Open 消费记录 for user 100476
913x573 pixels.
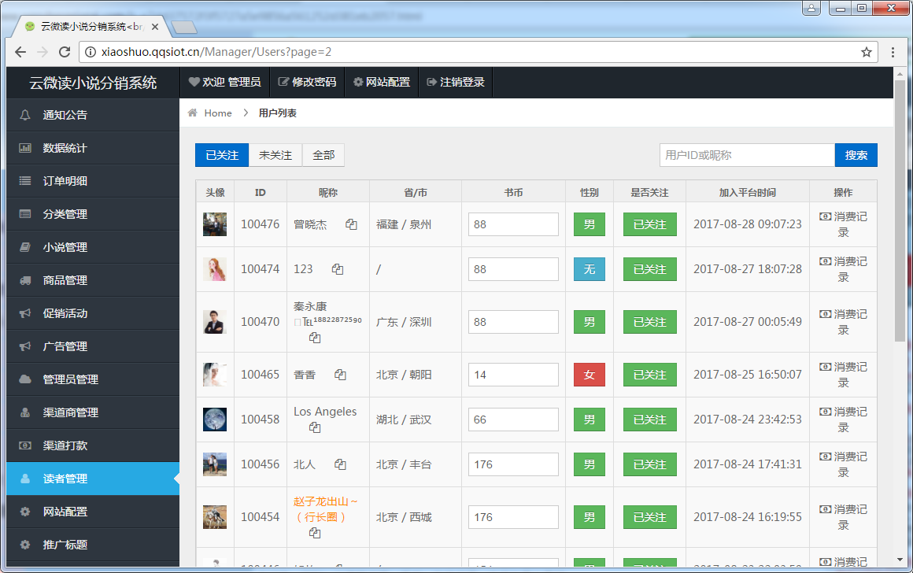tap(843, 224)
